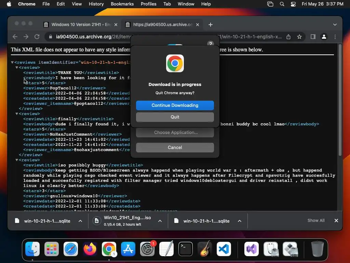Open Safari from Dock
350x263 pixels.
pyautogui.click(x=71, y=249)
